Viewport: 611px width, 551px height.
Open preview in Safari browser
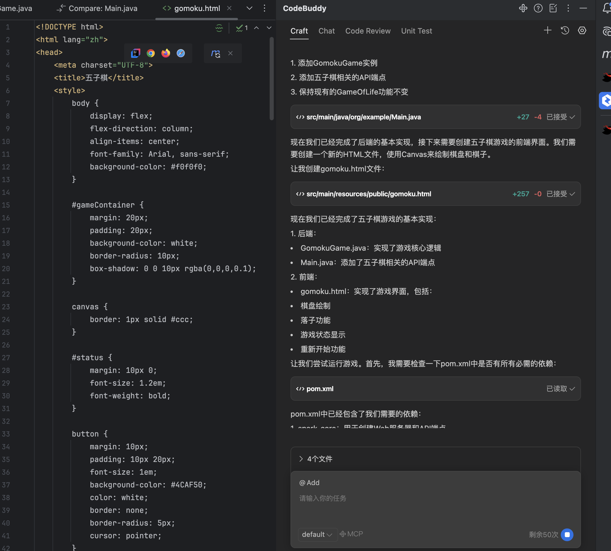pyautogui.click(x=181, y=53)
